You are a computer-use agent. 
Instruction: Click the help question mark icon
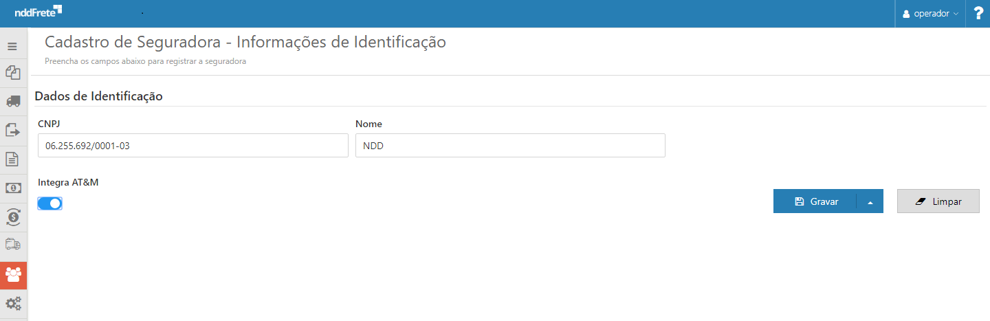tap(978, 14)
